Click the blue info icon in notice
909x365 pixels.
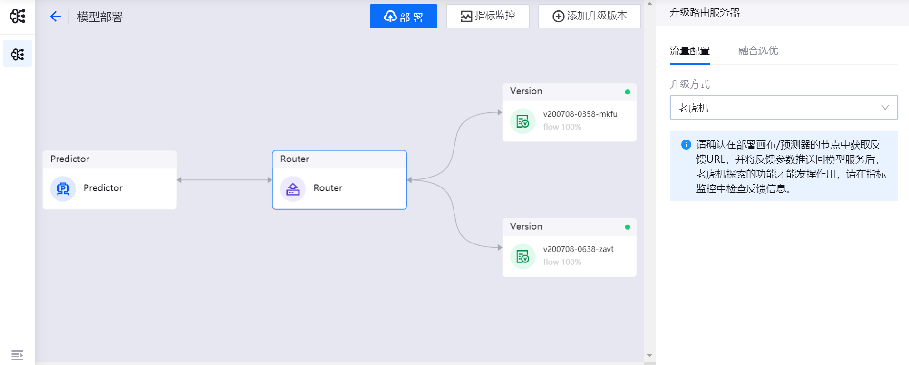pos(686,145)
